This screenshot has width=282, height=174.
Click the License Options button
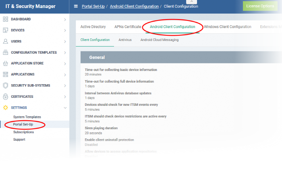pos(260,6)
